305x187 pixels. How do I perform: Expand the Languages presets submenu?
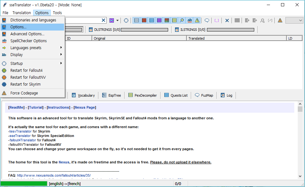pos(26,48)
